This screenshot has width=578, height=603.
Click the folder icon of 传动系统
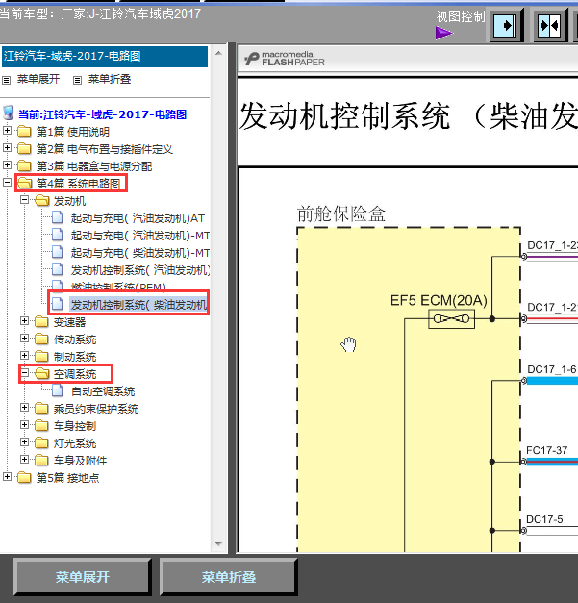click(41, 339)
